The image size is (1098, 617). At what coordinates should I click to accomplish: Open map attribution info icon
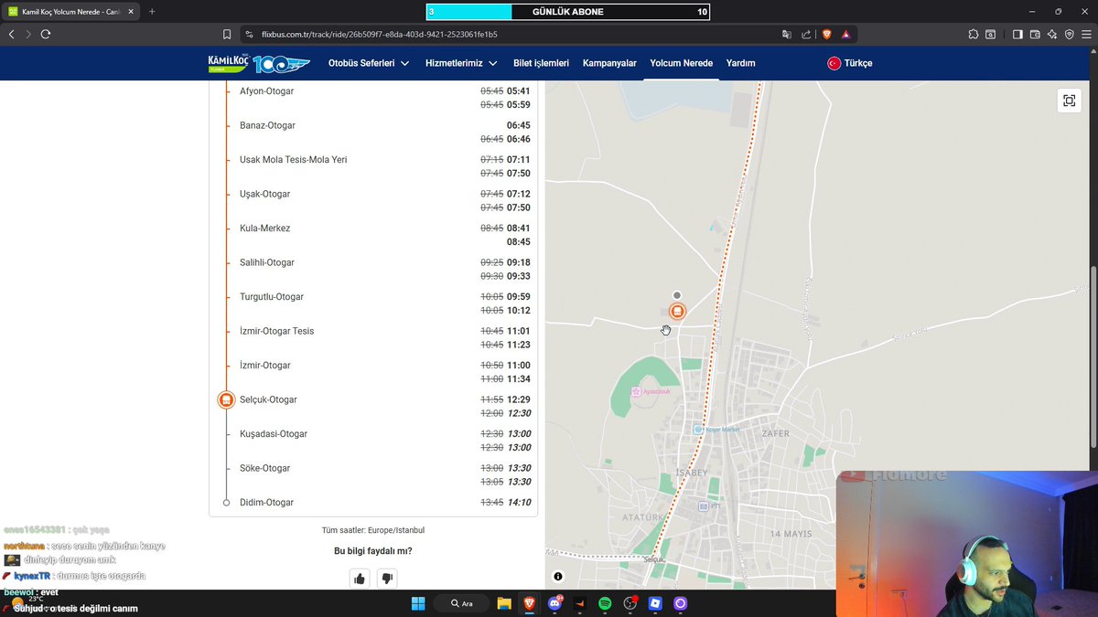point(558,577)
